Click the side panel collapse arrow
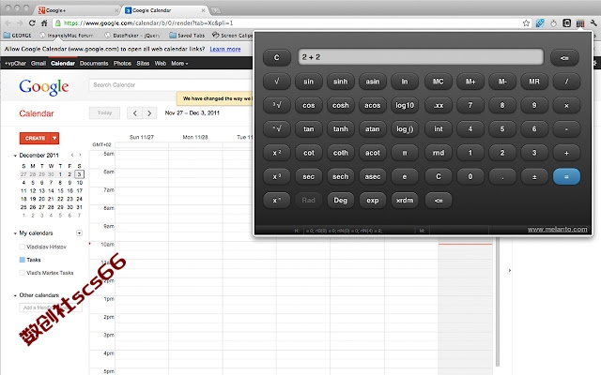This screenshot has width=601, height=375. coord(509,270)
